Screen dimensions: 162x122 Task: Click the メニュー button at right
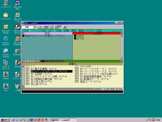click(117, 30)
